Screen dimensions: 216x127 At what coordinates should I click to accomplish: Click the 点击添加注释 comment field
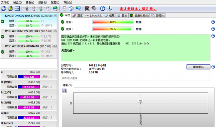point(136,78)
